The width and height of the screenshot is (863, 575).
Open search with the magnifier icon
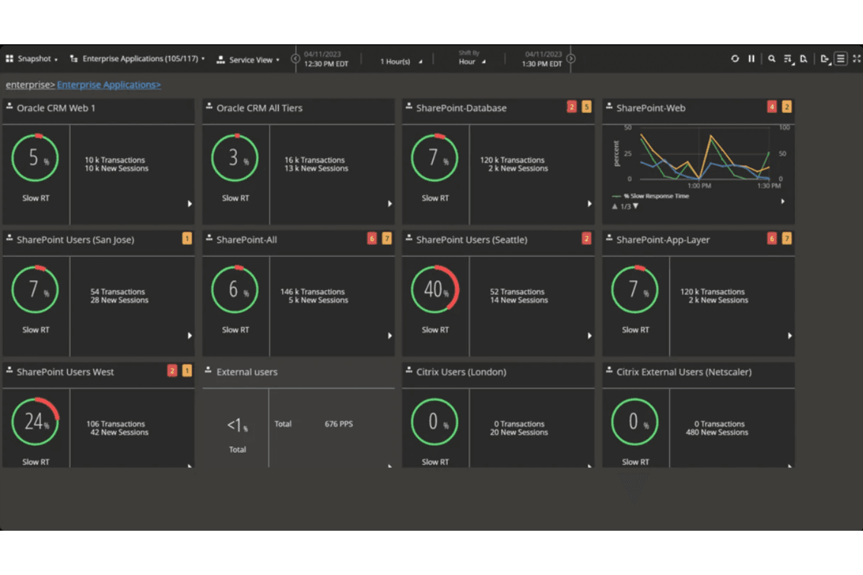click(x=771, y=58)
